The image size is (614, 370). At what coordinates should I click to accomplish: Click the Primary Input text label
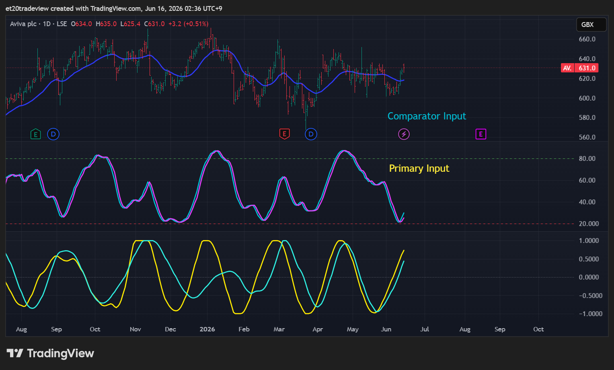pos(419,169)
